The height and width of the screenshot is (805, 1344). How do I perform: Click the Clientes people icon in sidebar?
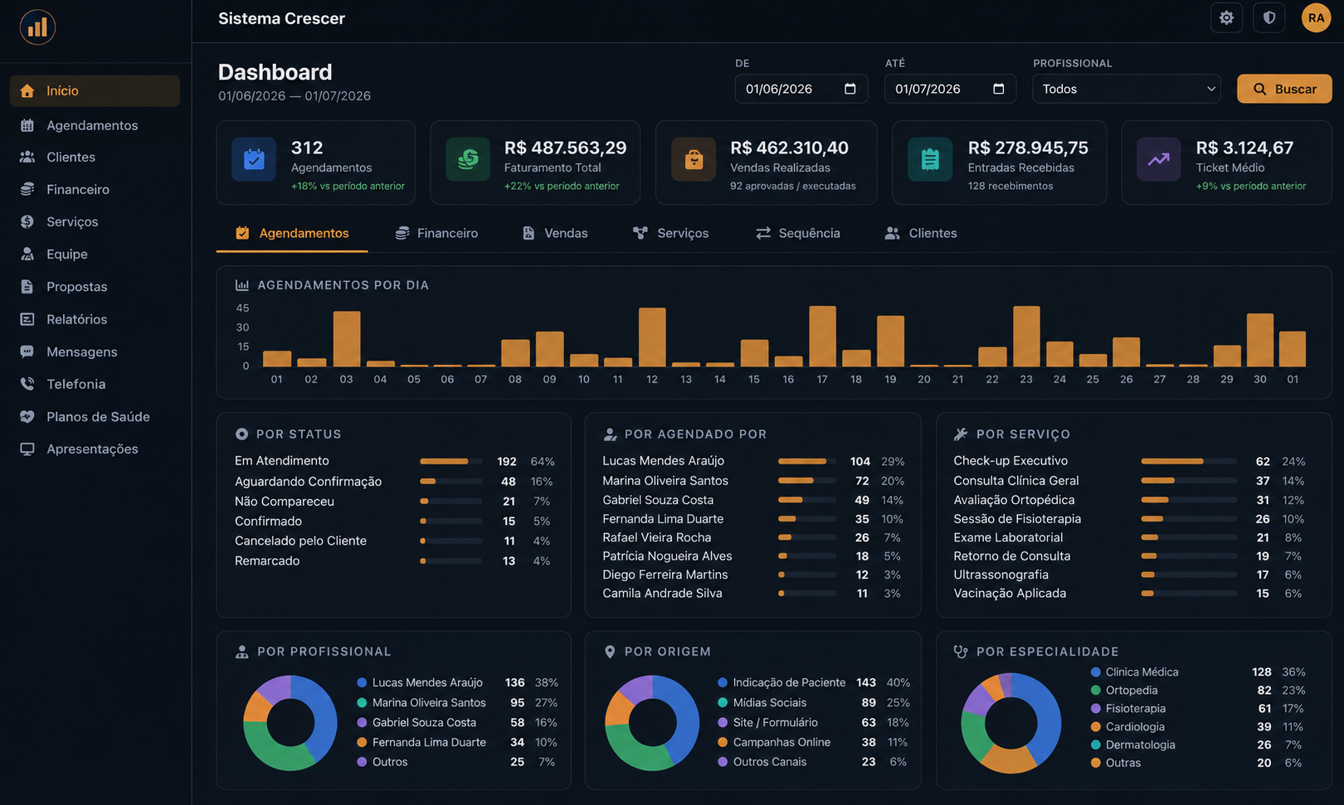(x=27, y=157)
